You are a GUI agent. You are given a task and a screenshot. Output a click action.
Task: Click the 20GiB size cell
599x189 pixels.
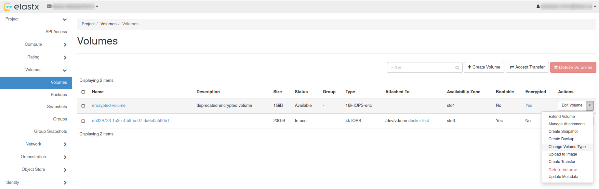tap(279, 121)
